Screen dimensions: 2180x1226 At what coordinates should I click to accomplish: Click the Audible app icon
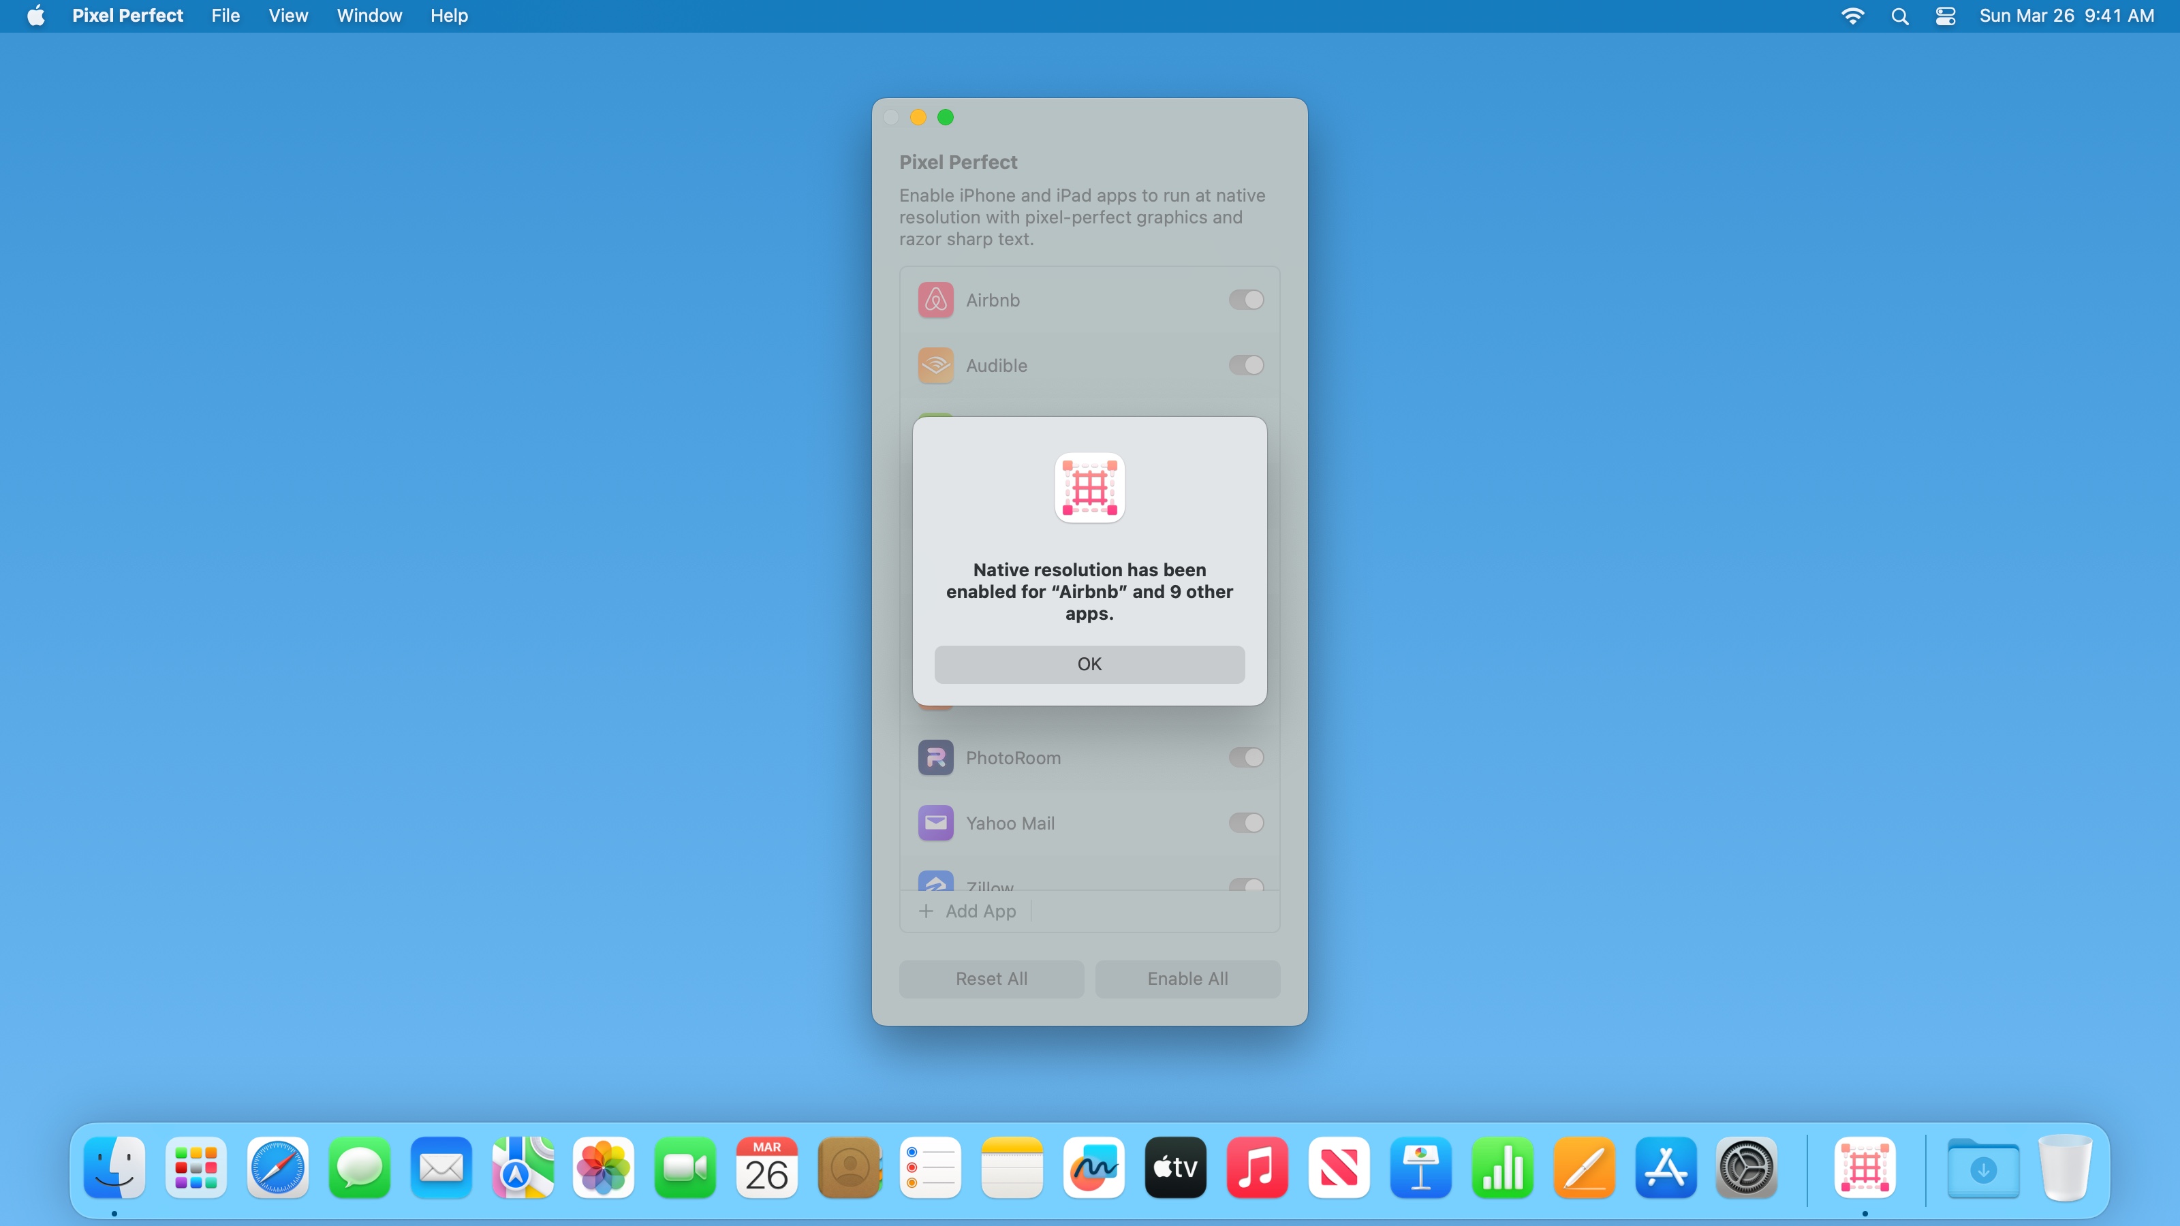(x=935, y=366)
